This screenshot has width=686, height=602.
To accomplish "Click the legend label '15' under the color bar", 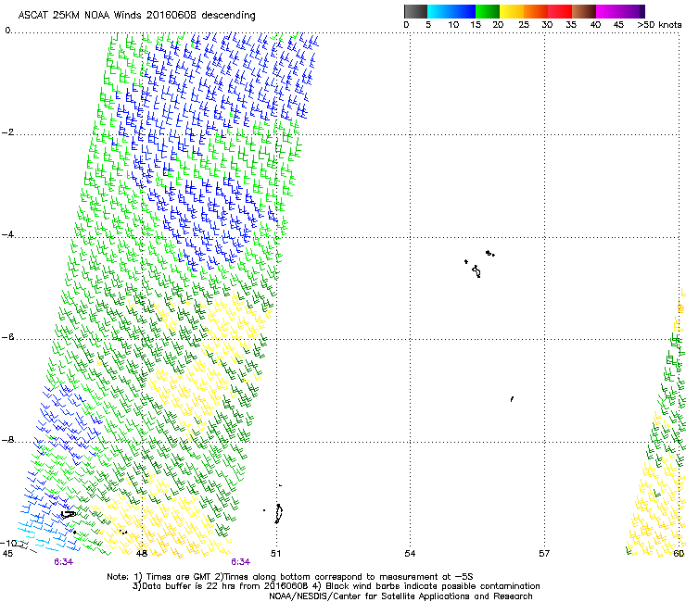I will point(476,25).
